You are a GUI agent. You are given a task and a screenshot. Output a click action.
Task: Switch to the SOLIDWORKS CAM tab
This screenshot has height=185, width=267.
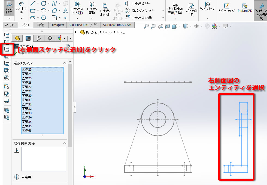point(117,25)
